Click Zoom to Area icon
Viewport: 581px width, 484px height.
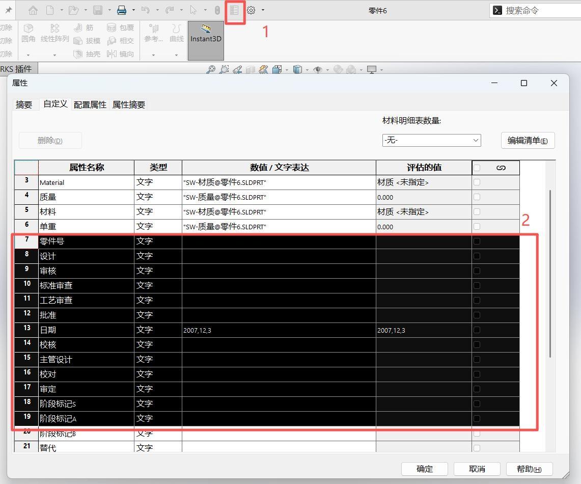224,69
